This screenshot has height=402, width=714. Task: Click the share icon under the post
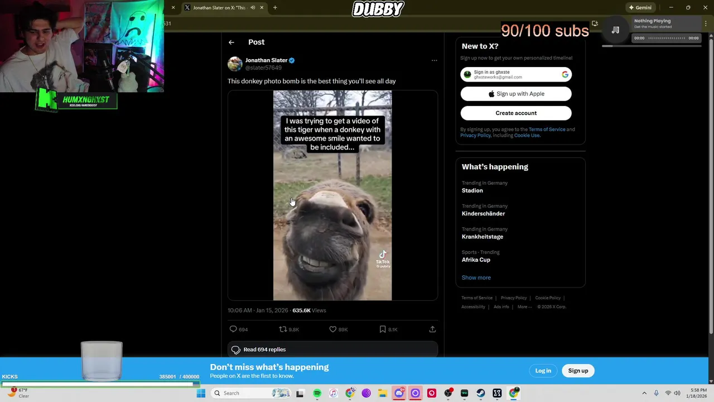tap(432, 329)
